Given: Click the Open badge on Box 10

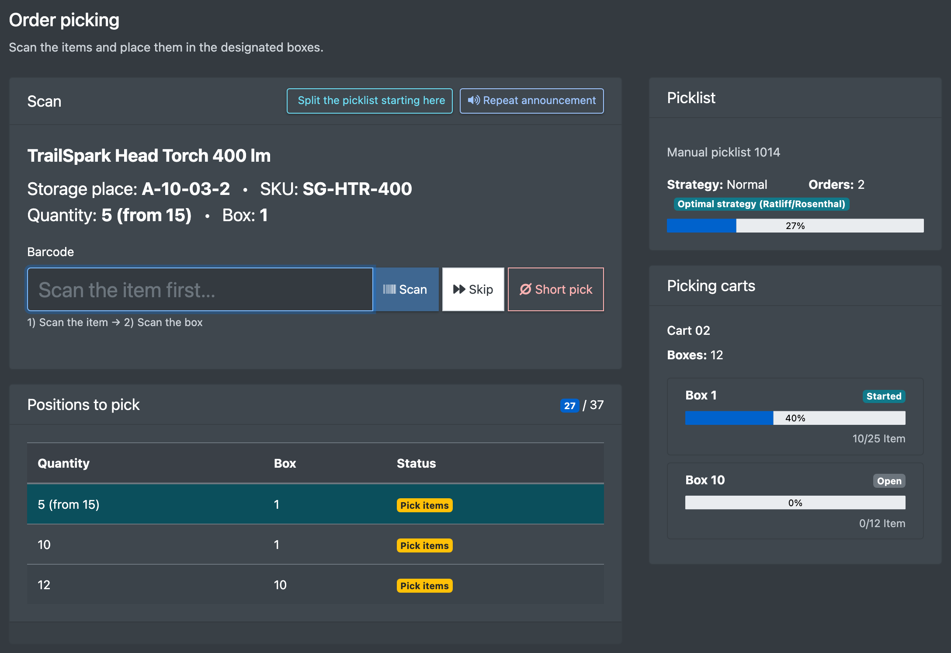Looking at the screenshot, I should 889,481.
